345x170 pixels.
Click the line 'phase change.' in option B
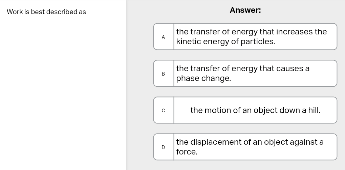(203, 78)
